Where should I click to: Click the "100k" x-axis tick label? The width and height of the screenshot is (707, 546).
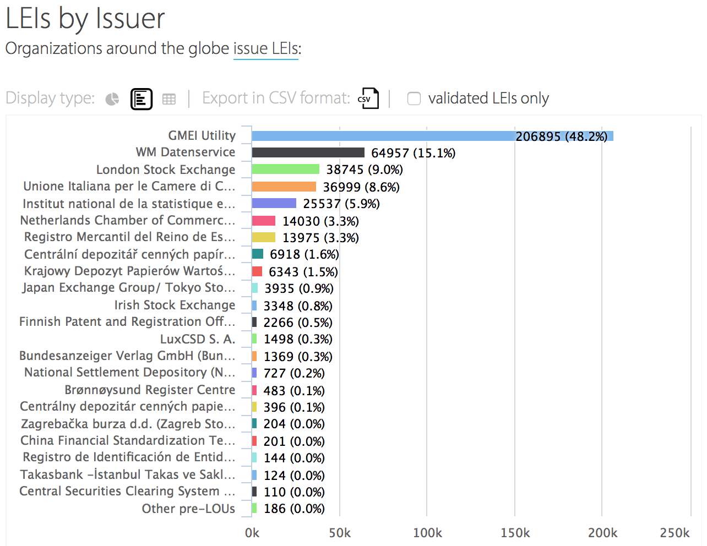coord(427,533)
